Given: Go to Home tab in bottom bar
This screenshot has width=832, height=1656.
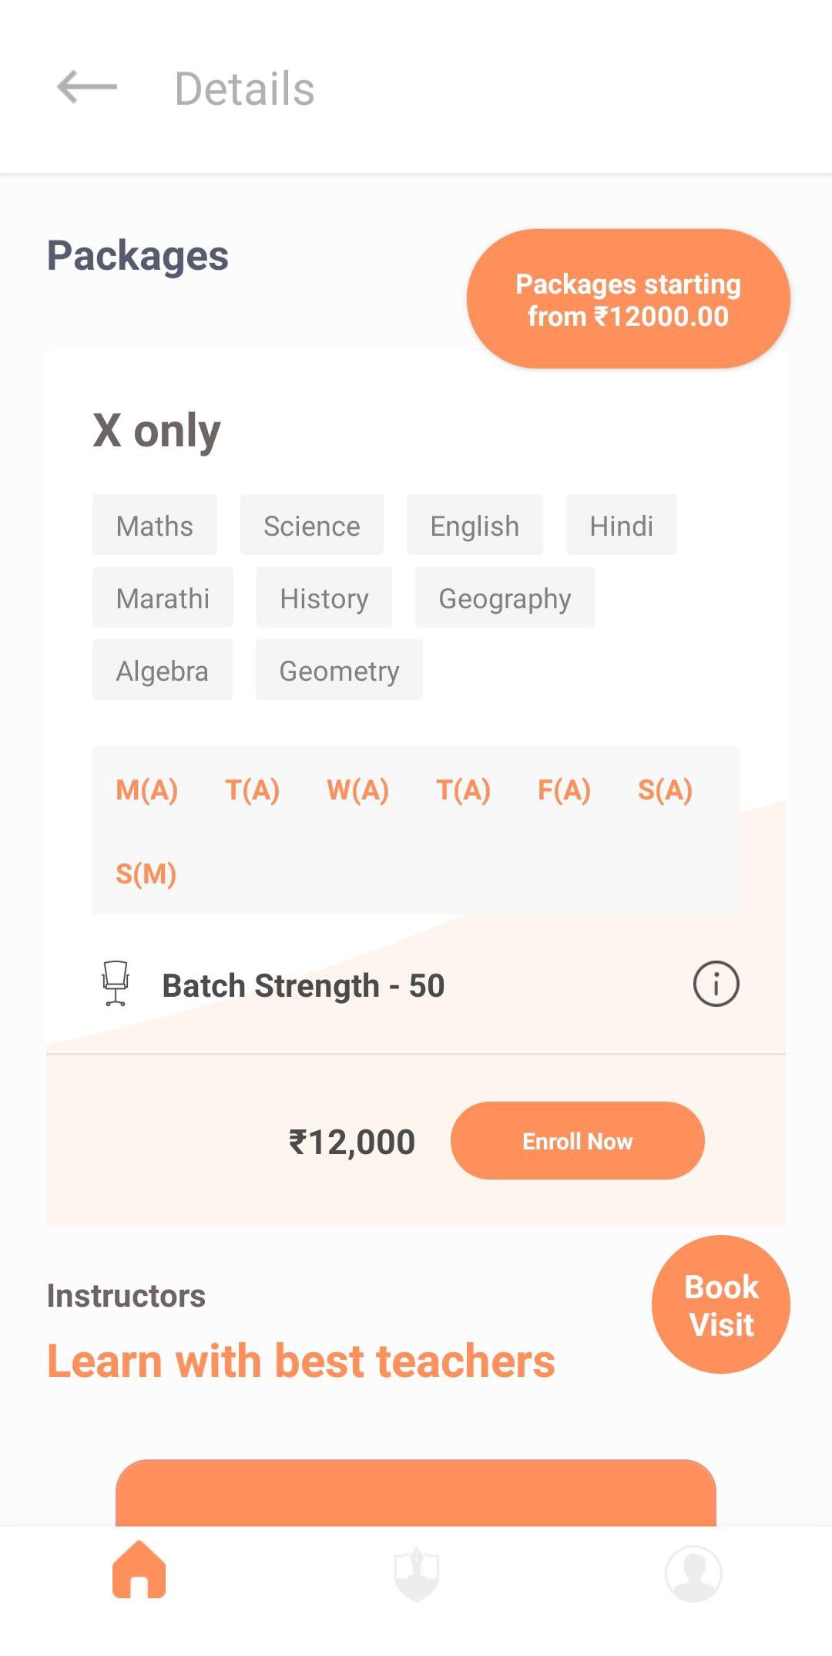Looking at the screenshot, I should [139, 1570].
